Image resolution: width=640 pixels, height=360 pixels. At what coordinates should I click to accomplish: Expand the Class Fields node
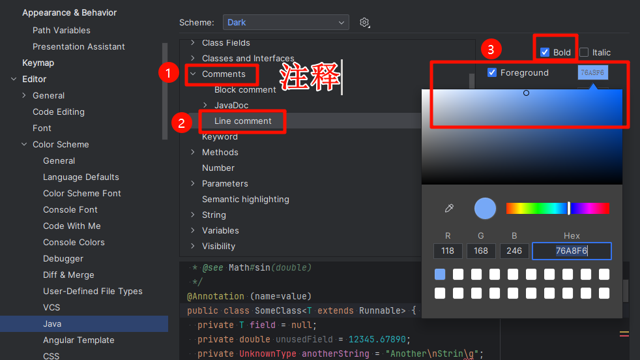pyautogui.click(x=193, y=42)
